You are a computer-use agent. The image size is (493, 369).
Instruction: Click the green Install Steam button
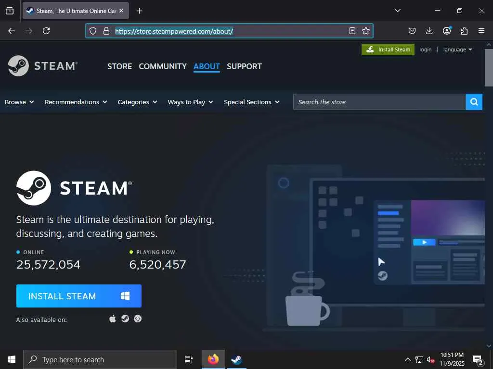388,49
